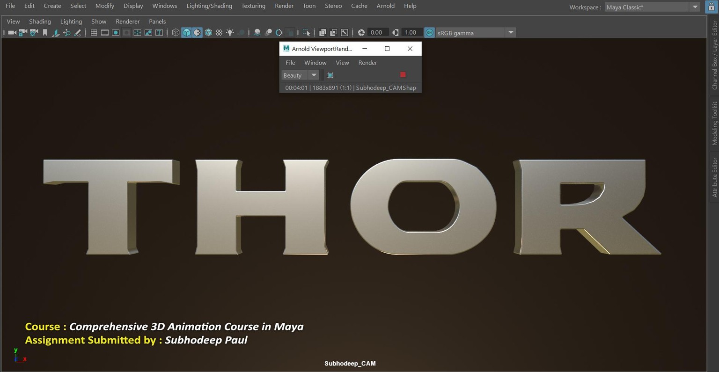719x372 pixels.
Task: Toggle Multisample Anti-aliasing icon
Action: coord(279,32)
